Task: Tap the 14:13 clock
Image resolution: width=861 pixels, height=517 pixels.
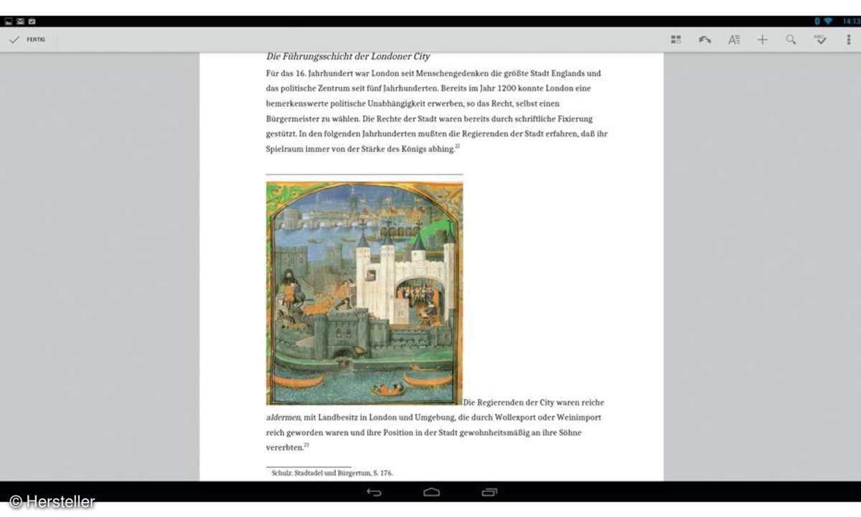Action: pyautogui.click(x=852, y=22)
